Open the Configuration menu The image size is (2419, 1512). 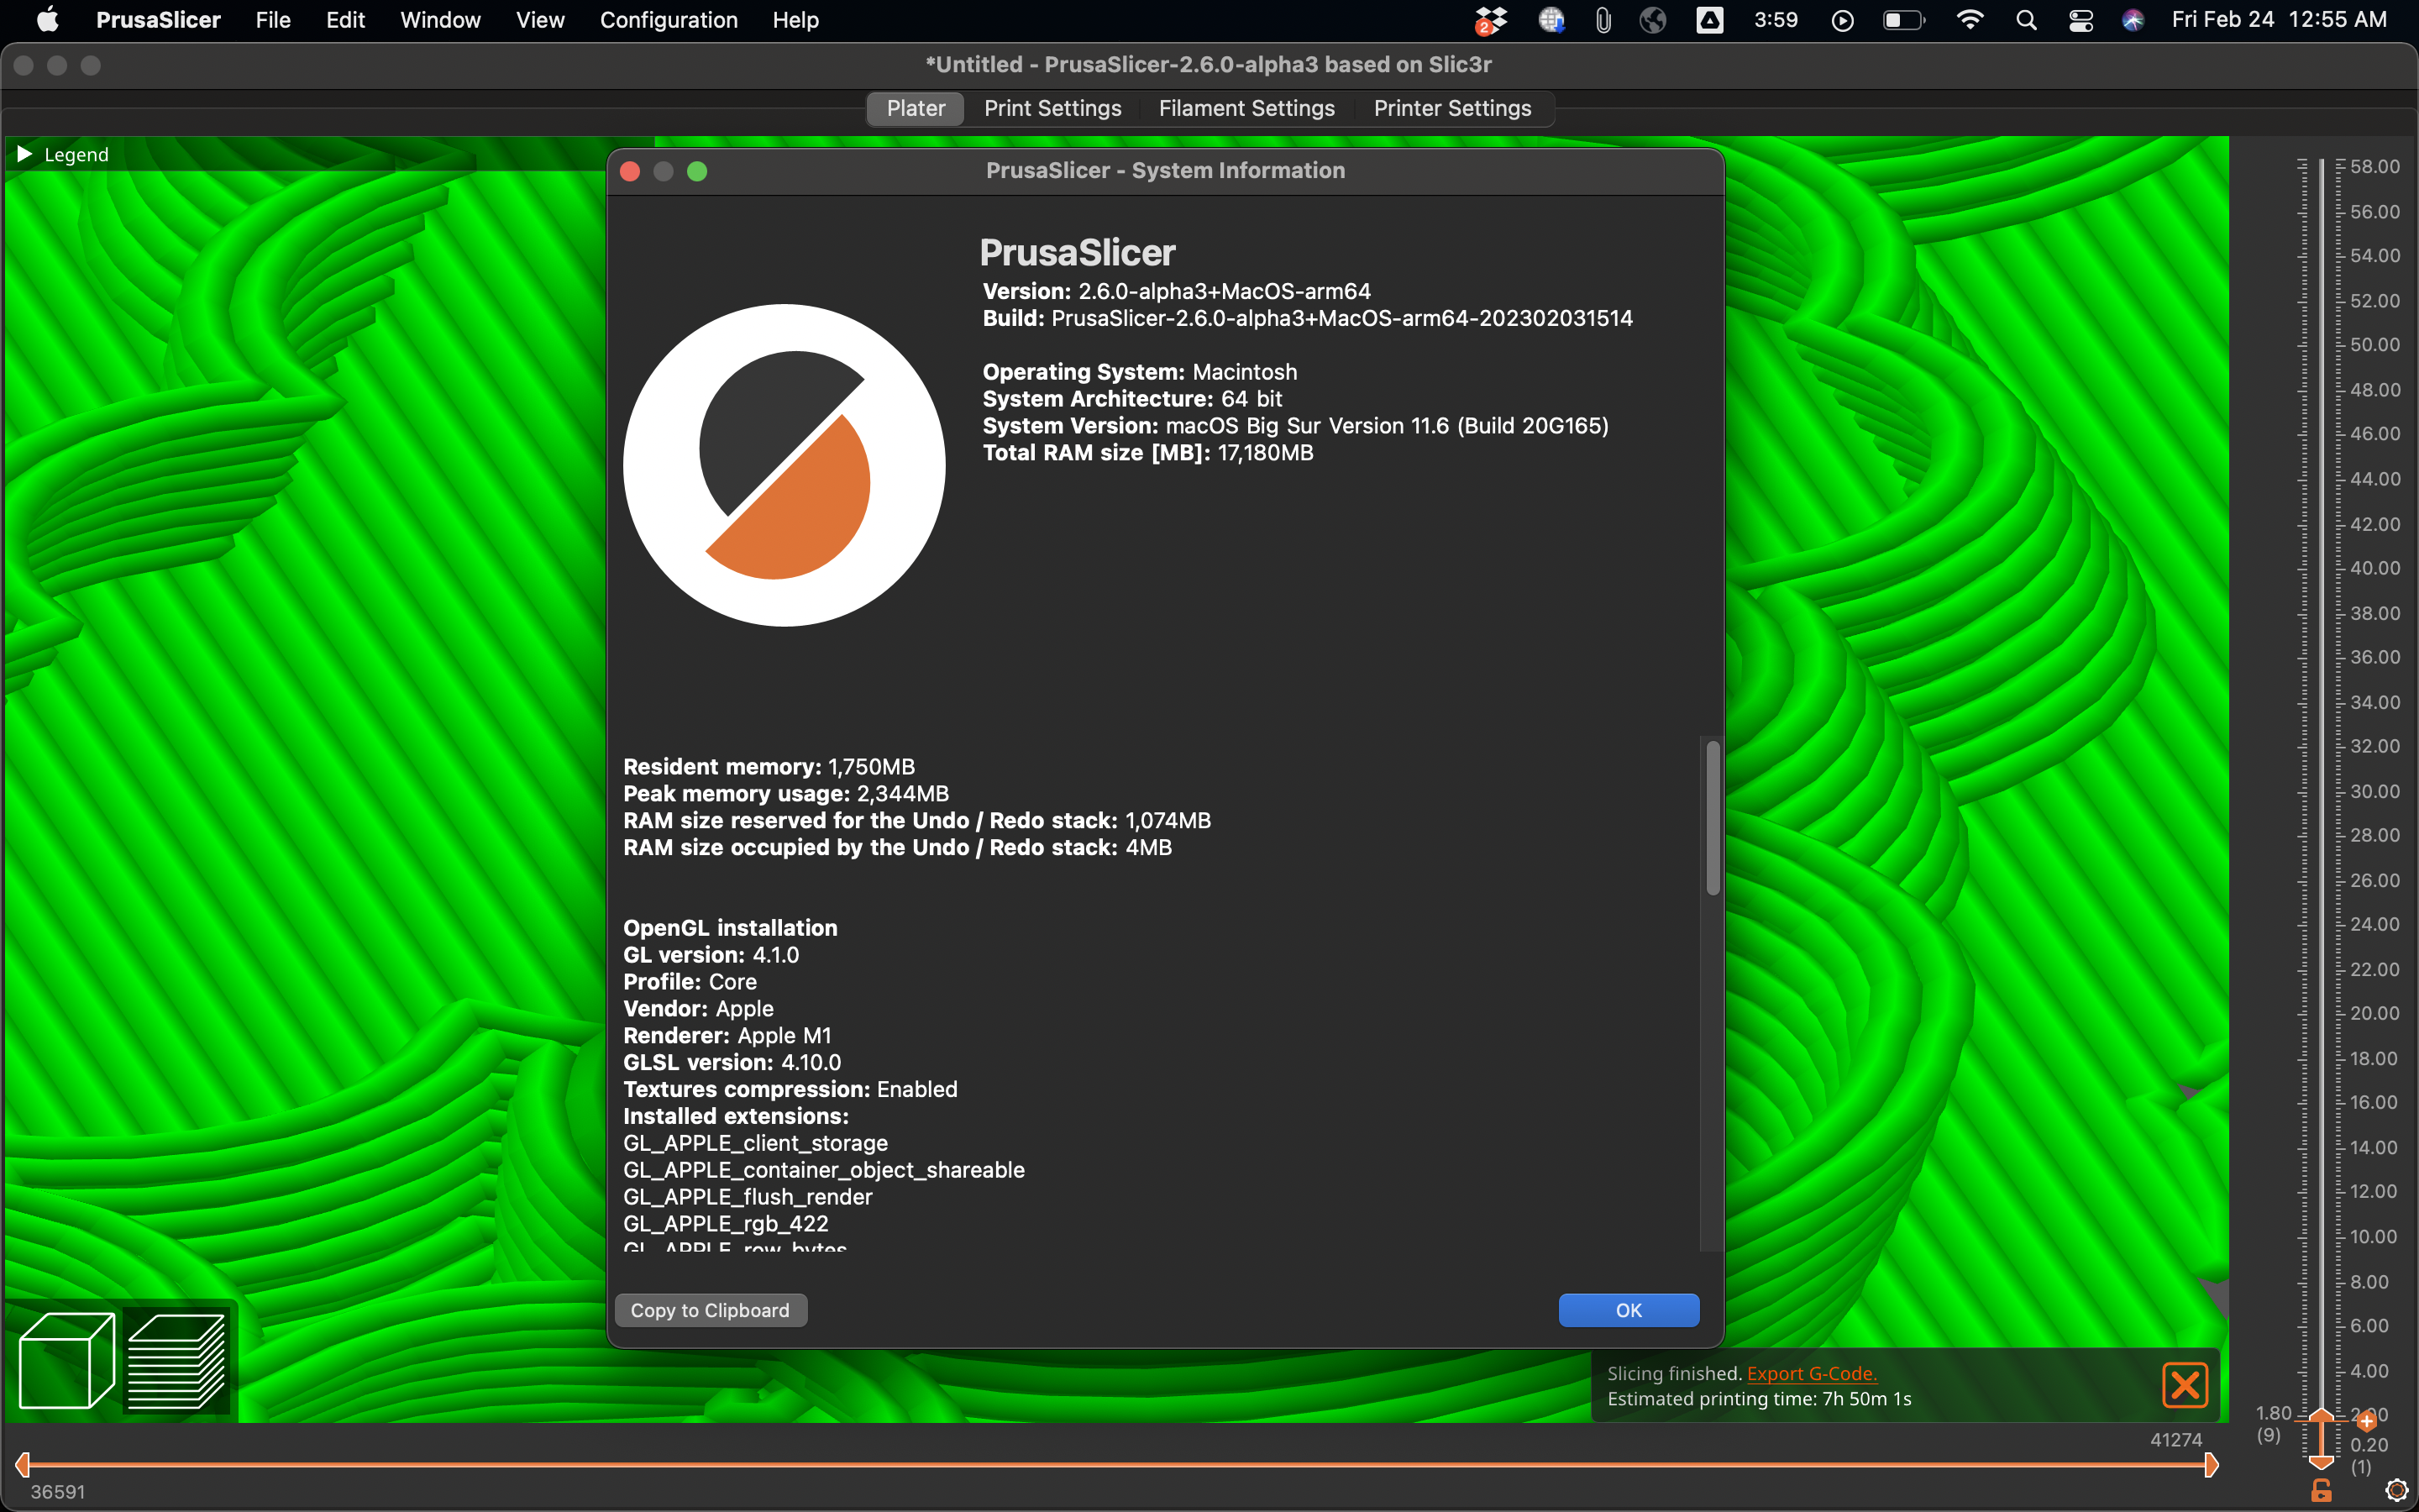point(669,20)
